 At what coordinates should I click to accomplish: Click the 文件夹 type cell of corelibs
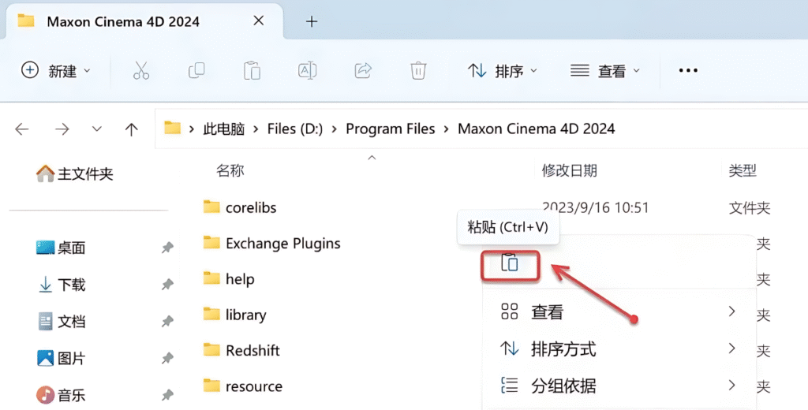pyautogui.click(x=750, y=207)
